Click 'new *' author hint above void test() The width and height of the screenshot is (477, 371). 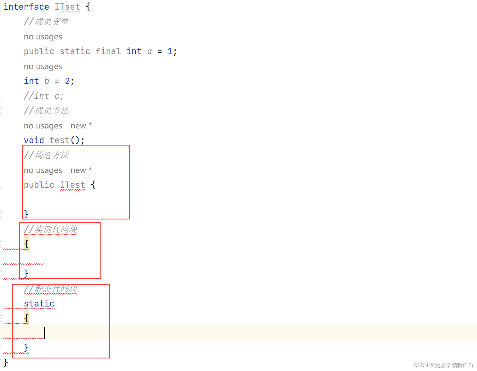[81, 126]
